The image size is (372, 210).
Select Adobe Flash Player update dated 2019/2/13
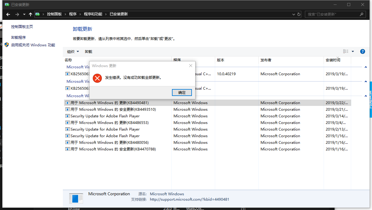pyautogui.click(x=208, y=129)
